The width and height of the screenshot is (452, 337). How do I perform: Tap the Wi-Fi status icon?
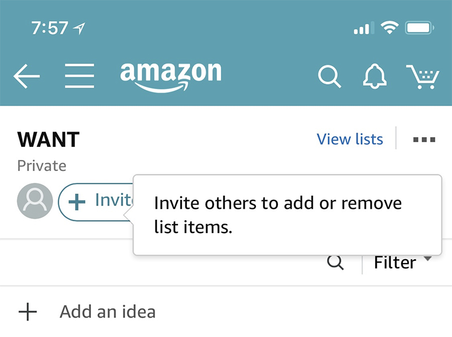(389, 28)
